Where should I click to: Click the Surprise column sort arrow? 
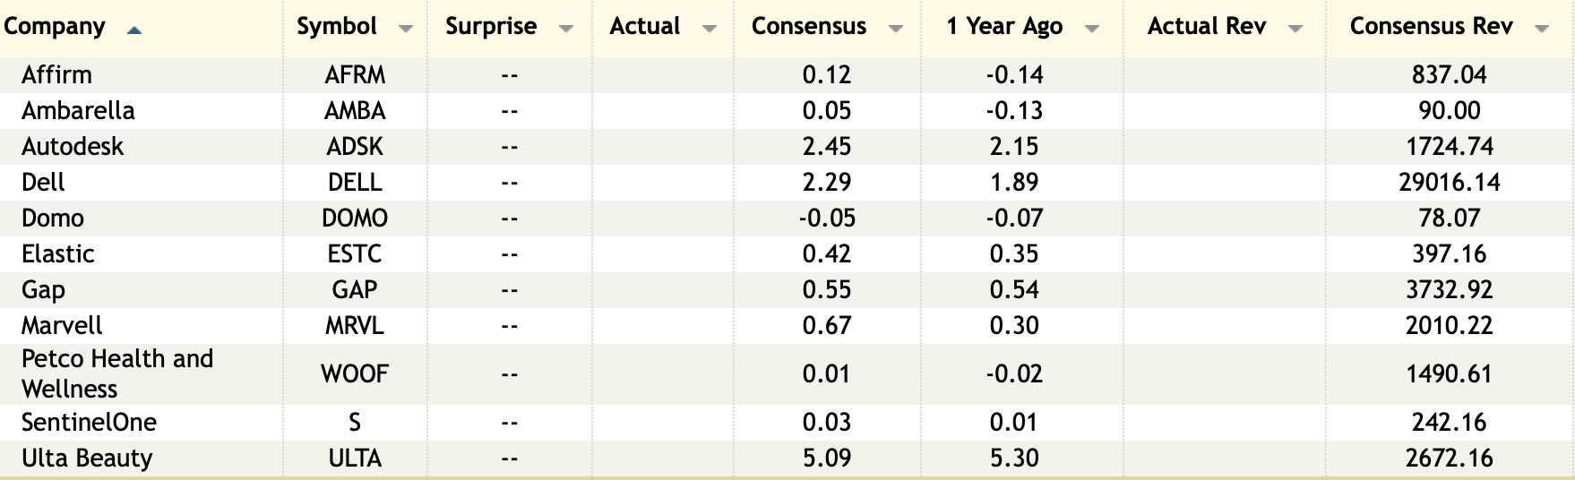pyautogui.click(x=565, y=29)
